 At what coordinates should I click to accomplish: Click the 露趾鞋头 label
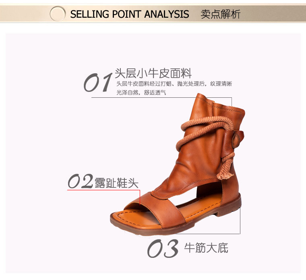pos(116,183)
